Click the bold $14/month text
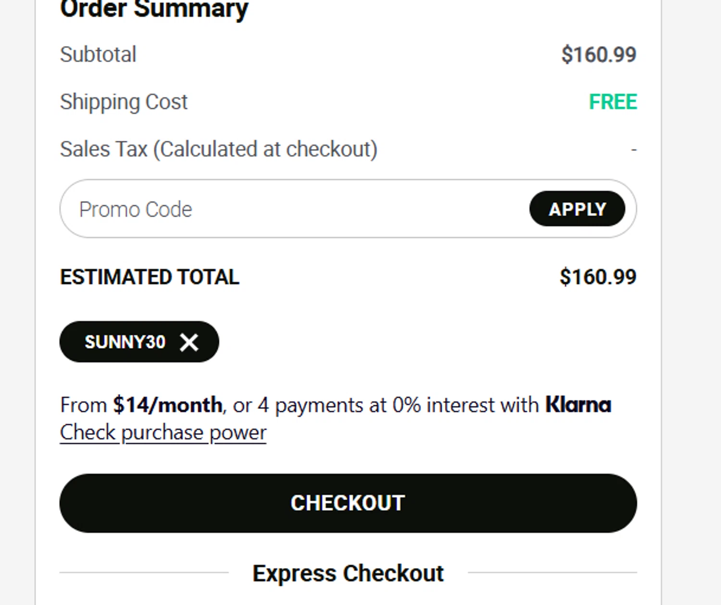 click(167, 405)
